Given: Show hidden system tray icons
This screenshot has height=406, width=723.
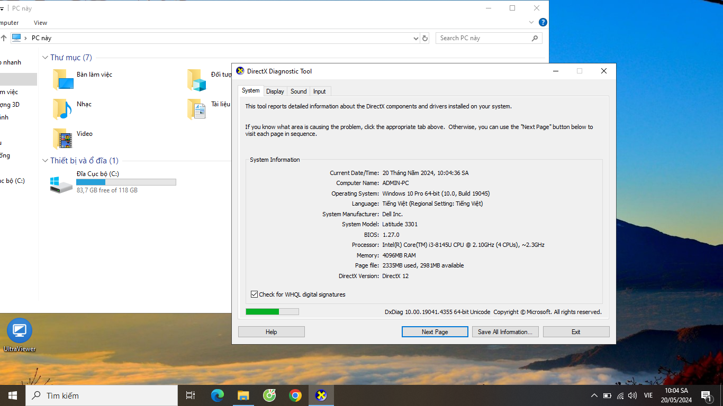Looking at the screenshot, I should (x=594, y=395).
